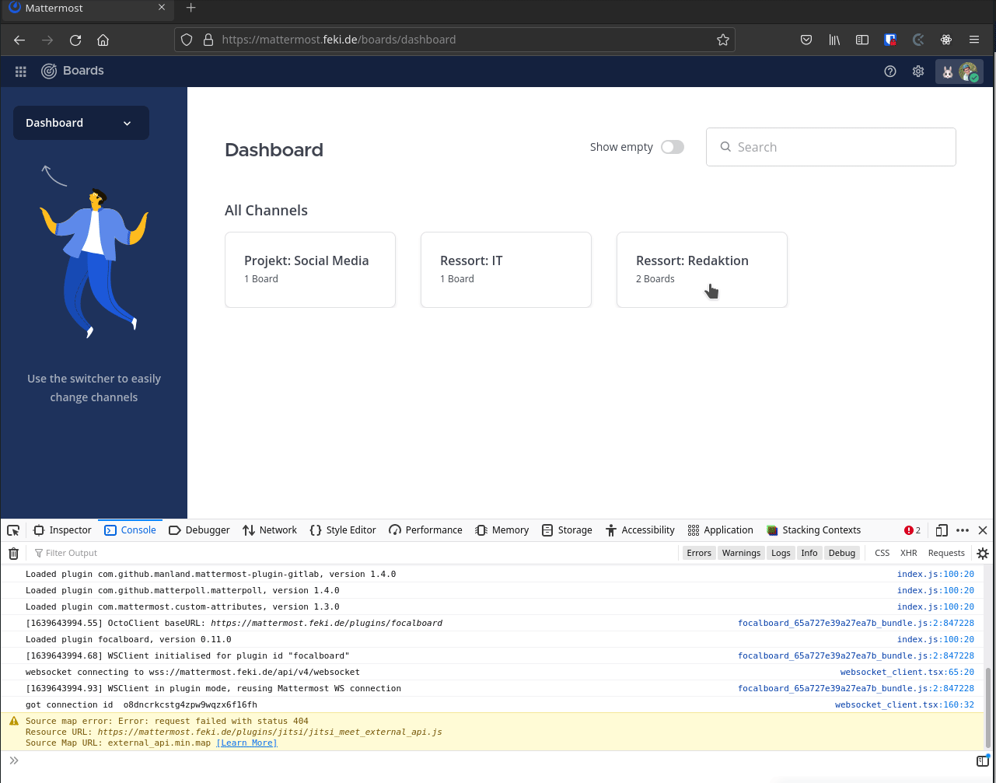Toggle Responsive Design Mode in DevTools
Image resolution: width=996 pixels, height=783 pixels.
pos(942,530)
